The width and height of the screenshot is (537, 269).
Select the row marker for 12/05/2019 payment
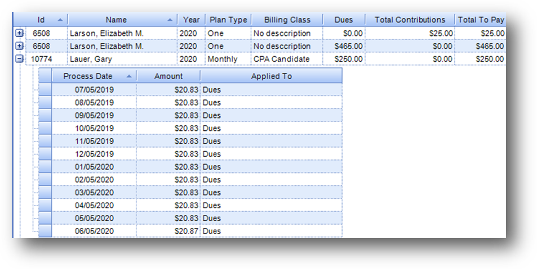click(x=45, y=154)
